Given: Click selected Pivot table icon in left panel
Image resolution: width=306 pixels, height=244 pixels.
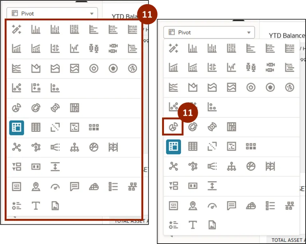Looking at the screenshot, I should pos(17,127).
